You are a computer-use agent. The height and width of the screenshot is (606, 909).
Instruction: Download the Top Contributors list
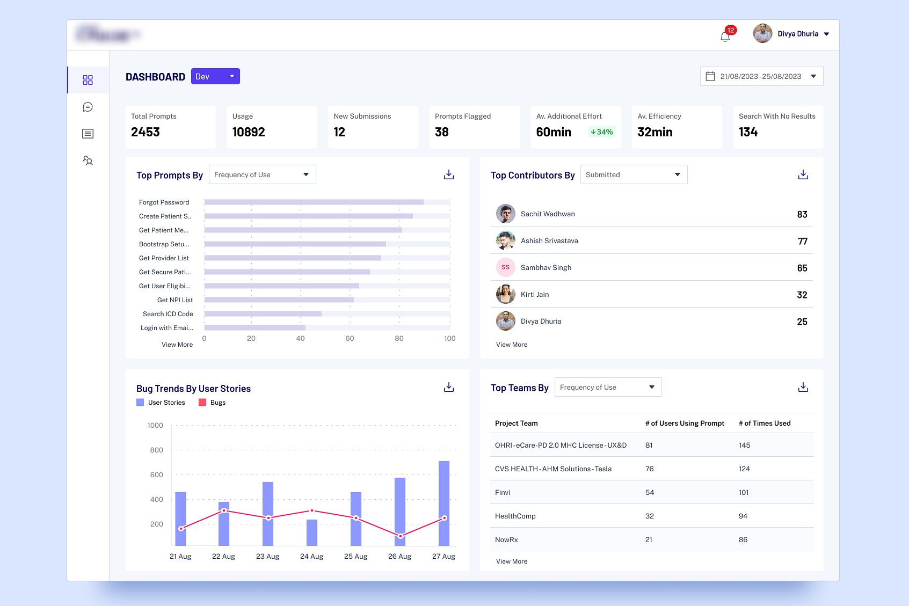(803, 175)
